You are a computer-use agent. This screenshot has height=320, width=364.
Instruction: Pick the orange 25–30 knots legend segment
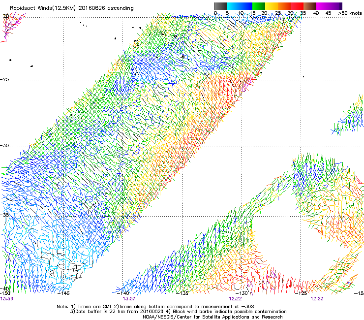[284, 6]
